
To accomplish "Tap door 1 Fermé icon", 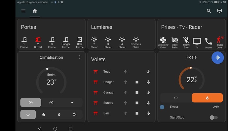I will tap(24, 39).
